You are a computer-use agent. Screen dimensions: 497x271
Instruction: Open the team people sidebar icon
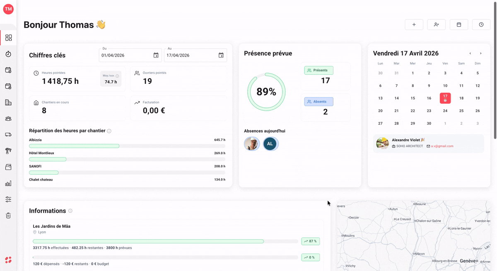click(8, 119)
